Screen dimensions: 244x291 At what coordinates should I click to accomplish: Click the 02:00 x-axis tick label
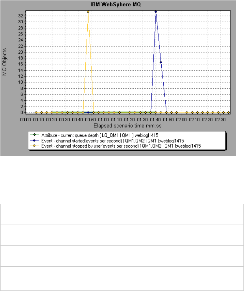tap(181, 120)
